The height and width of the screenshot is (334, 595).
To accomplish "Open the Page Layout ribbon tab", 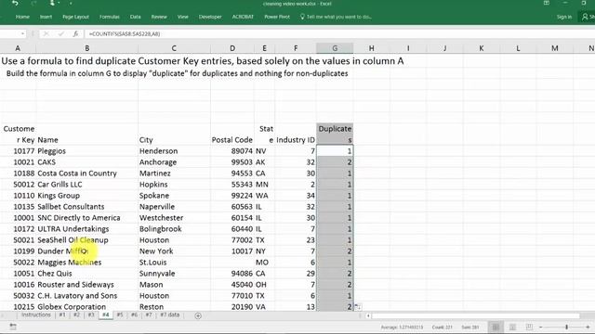I will pos(75,17).
